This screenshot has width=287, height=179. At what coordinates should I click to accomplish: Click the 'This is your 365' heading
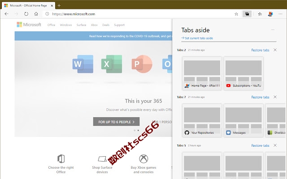[x=143, y=101]
